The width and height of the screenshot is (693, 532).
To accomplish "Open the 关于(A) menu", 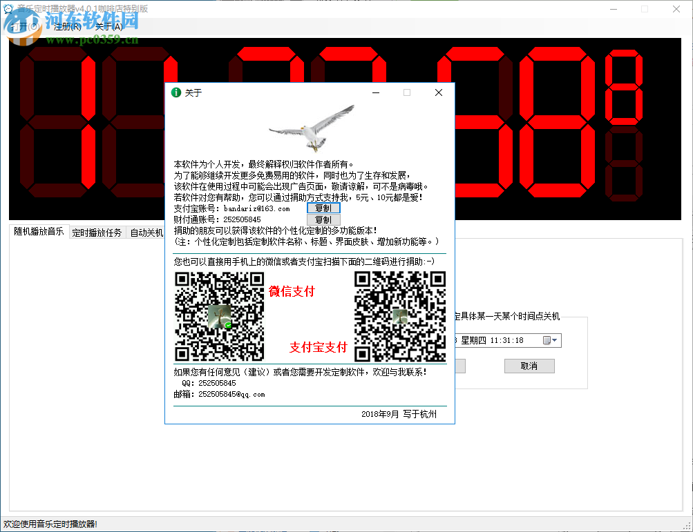I will [x=108, y=27].
